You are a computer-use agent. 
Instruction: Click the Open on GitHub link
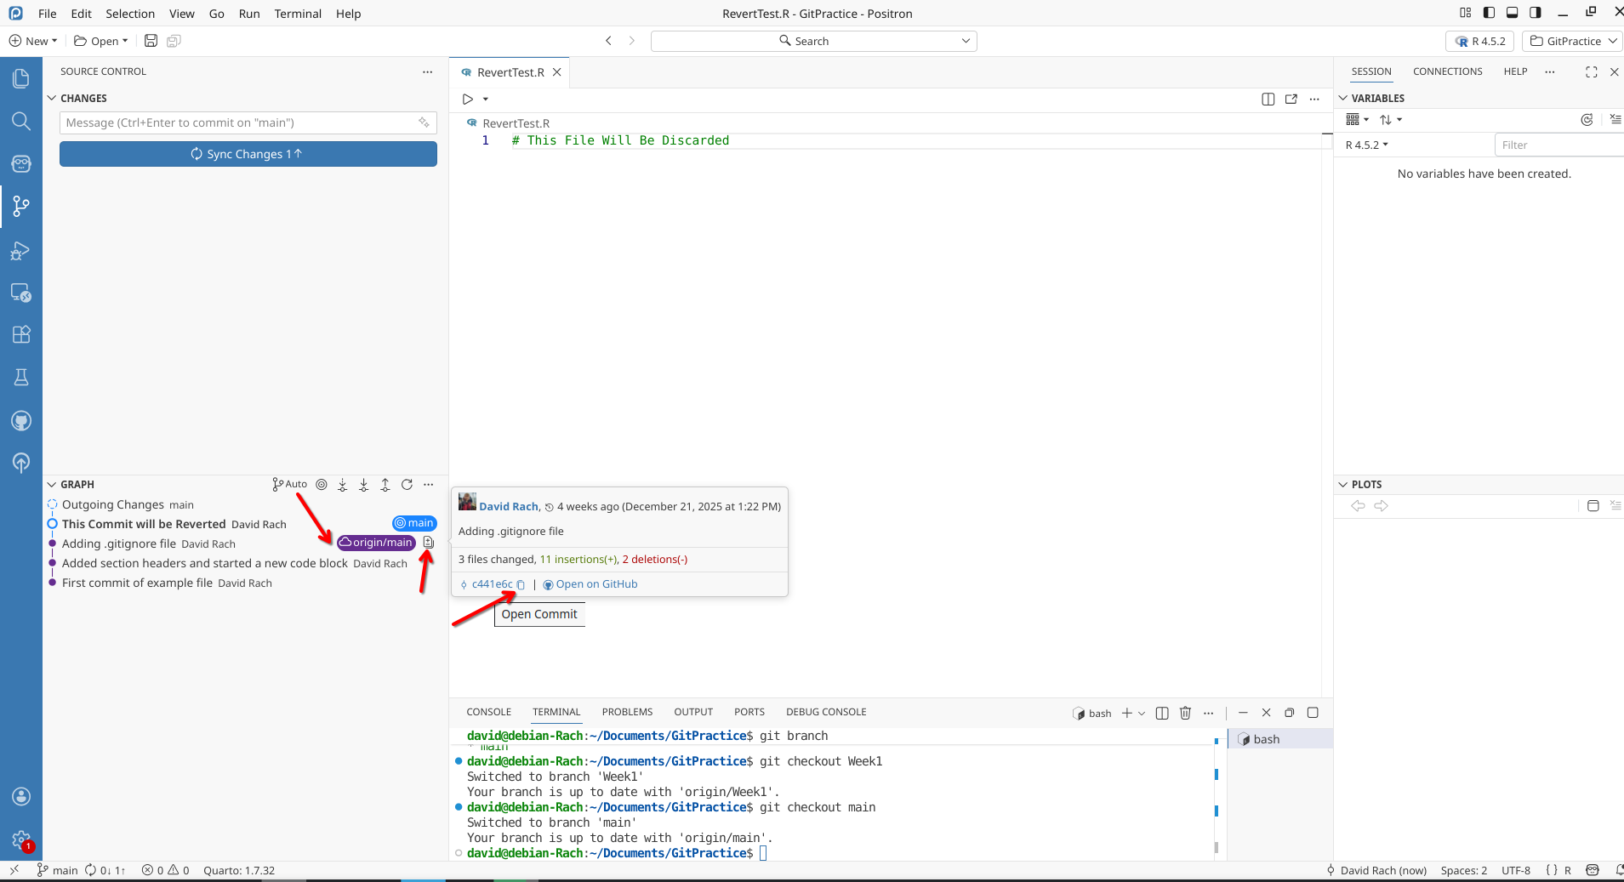[x=595, y=584]
